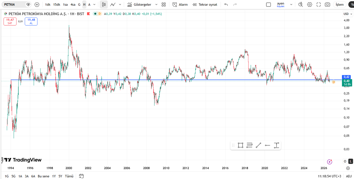Select the 6A date range
Viewport: 354px width, 179px height.
33,176
